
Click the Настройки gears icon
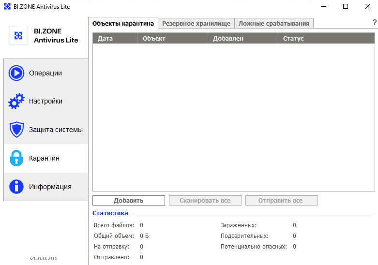[16, 101]
